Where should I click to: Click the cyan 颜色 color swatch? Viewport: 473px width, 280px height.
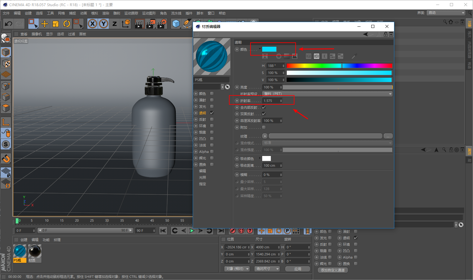pos(269,49)
